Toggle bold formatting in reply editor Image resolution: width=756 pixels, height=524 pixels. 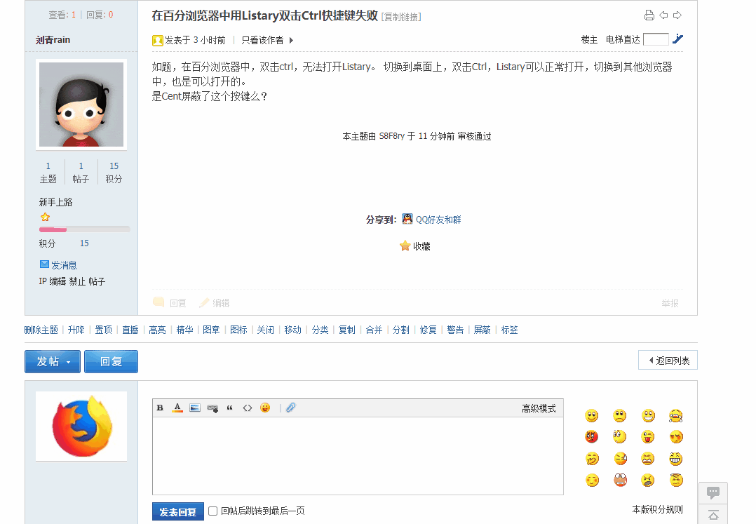[x=160, y=408]
